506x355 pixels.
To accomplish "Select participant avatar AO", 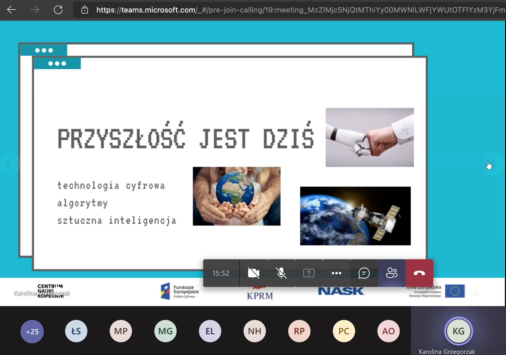I will click(389, 331).
